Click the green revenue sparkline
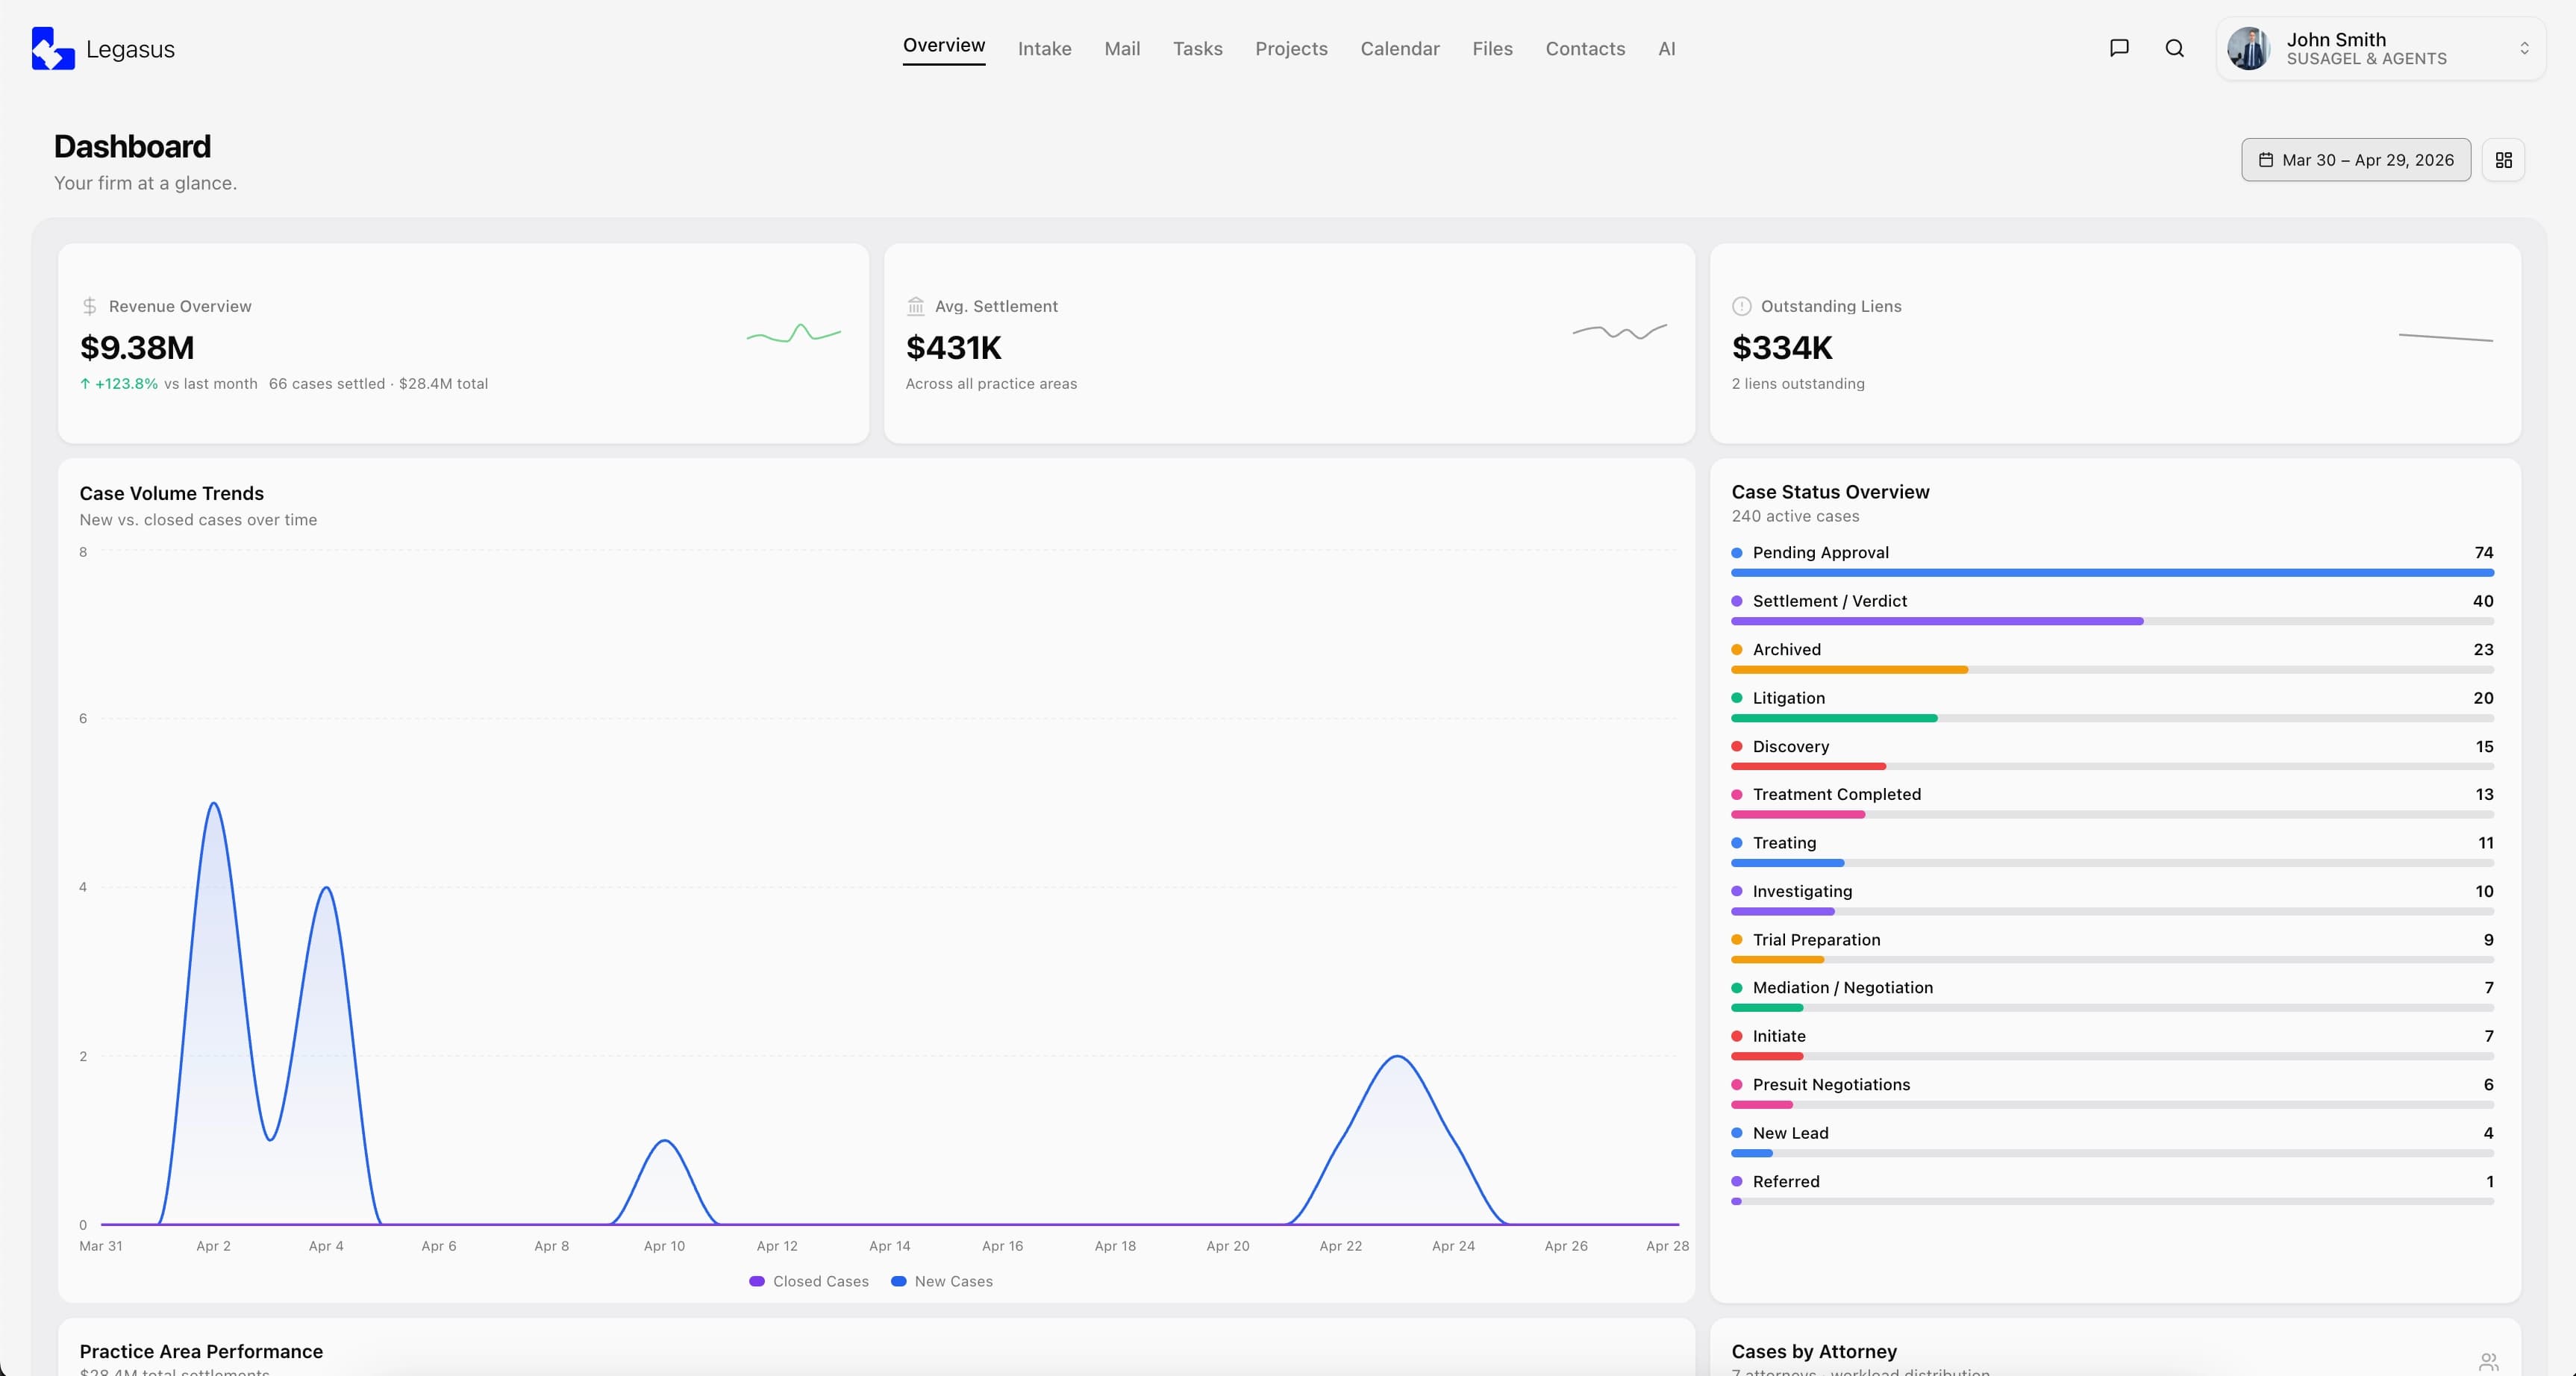 click(794, 333)
